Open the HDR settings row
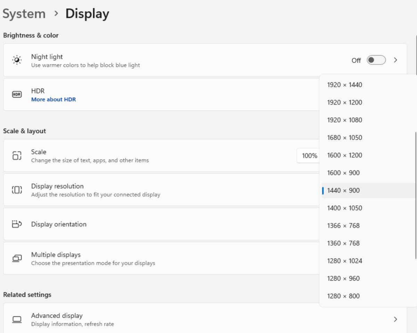This screenshot has height=333, width=417. 161,94
